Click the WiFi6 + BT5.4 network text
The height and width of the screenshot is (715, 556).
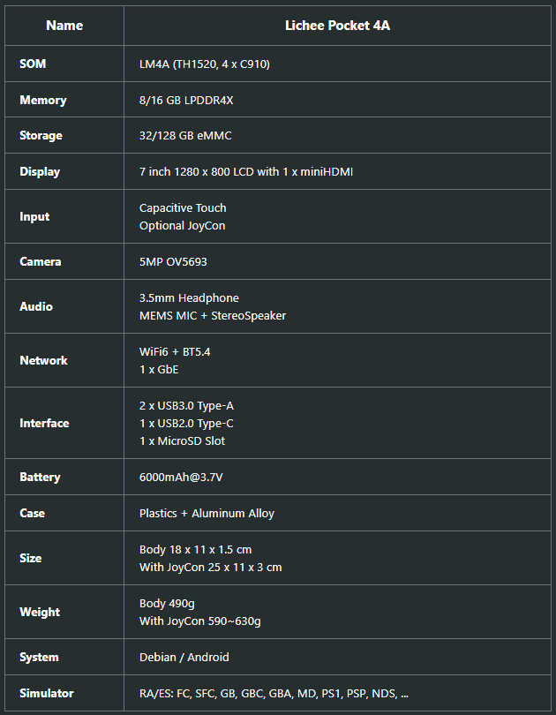[x=175, y=351]
